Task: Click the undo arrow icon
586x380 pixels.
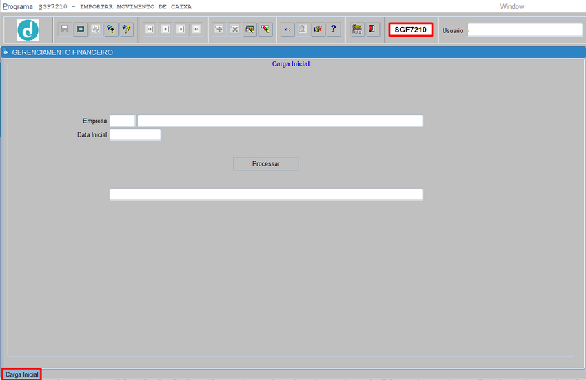Action: [x=287, y=29]
